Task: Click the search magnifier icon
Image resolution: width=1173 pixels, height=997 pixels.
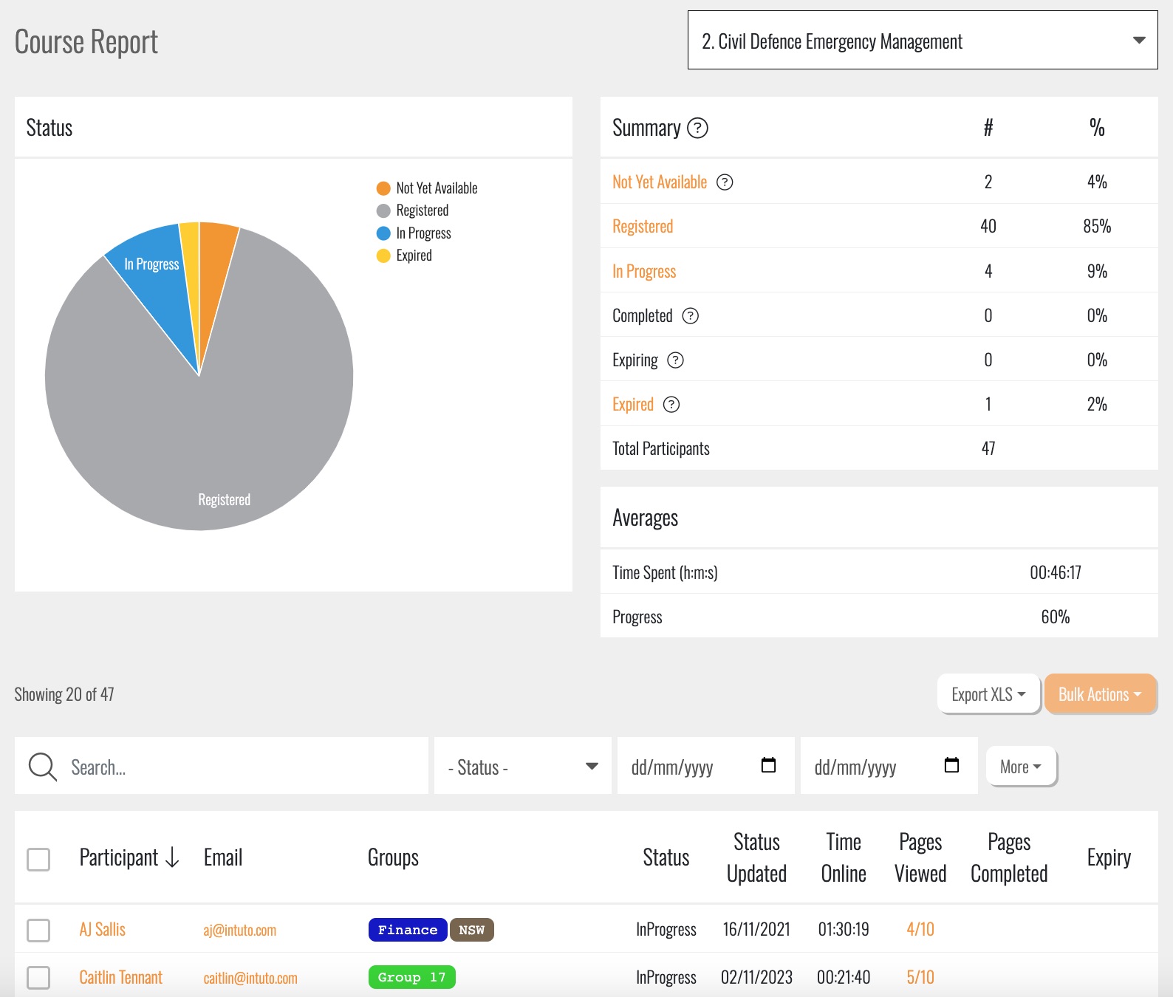Action: [42, 767]
